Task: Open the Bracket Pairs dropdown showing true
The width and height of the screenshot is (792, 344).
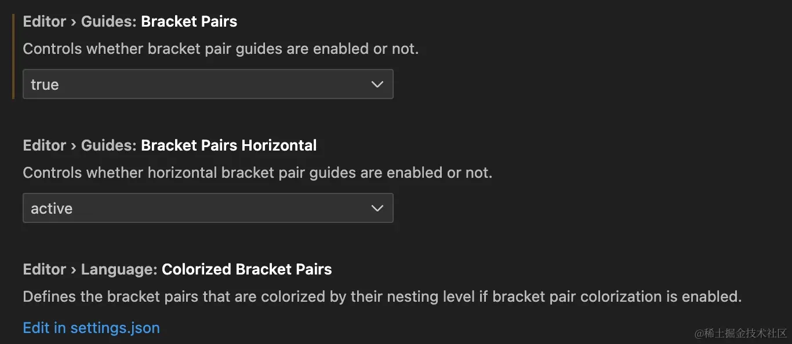Action: (208, 84)
